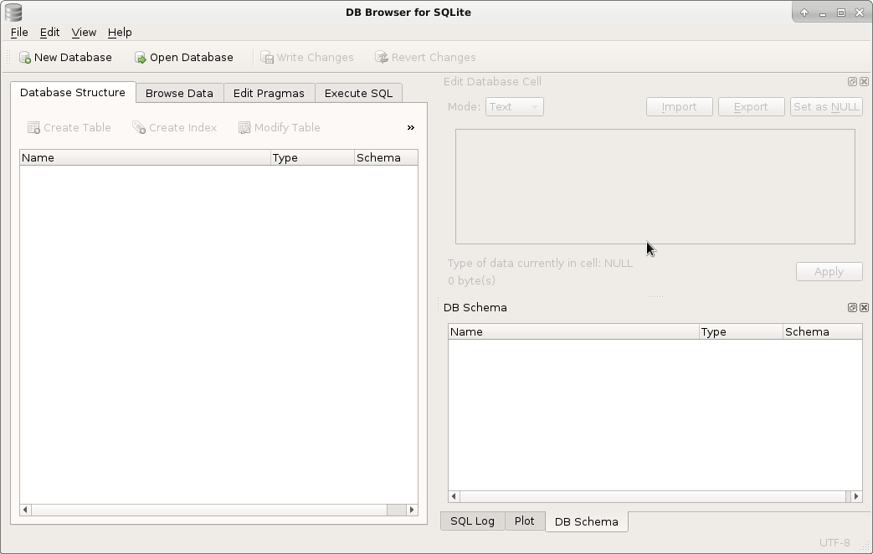Viewport: 873px width, 554px height.
Task: Click the Database Structure horizontal scrollbar track
Action: (x=218, y=510)
